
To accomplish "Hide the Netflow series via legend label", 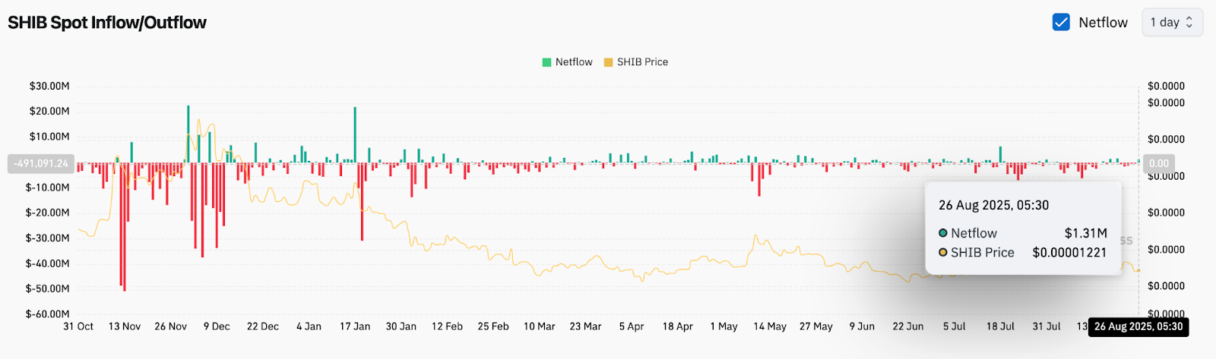I will point(574,62).
